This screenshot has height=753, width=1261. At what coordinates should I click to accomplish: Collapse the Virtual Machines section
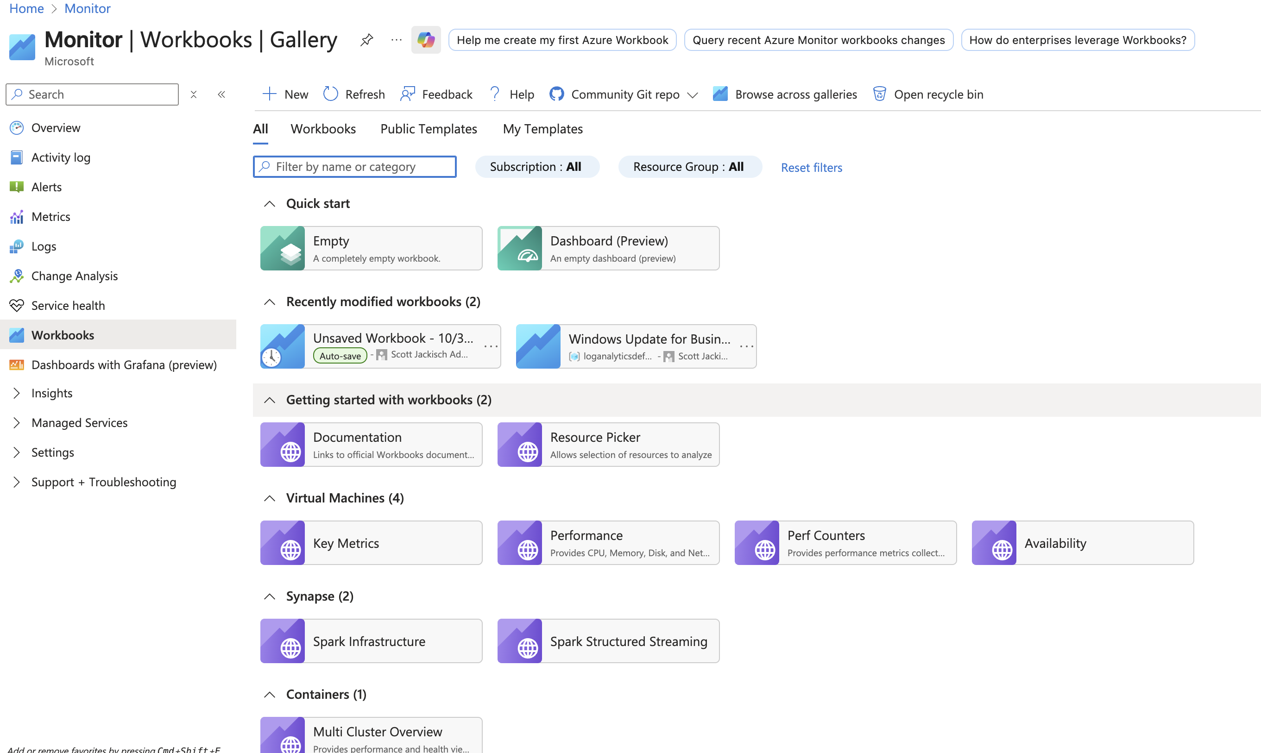270,498
